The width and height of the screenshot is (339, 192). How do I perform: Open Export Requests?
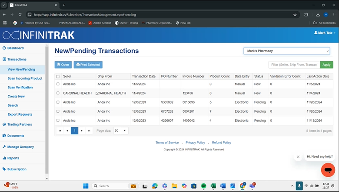[x=20, y=114]
